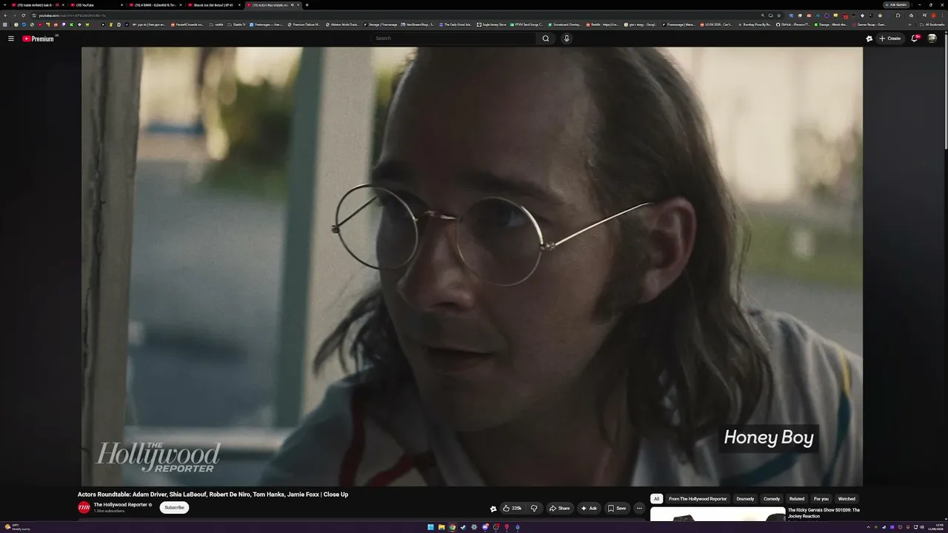Save the video to a playlist

[x=617, y=508]
